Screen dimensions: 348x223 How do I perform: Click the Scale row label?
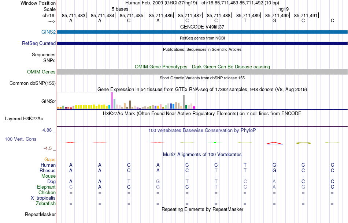tap(49, 9)
